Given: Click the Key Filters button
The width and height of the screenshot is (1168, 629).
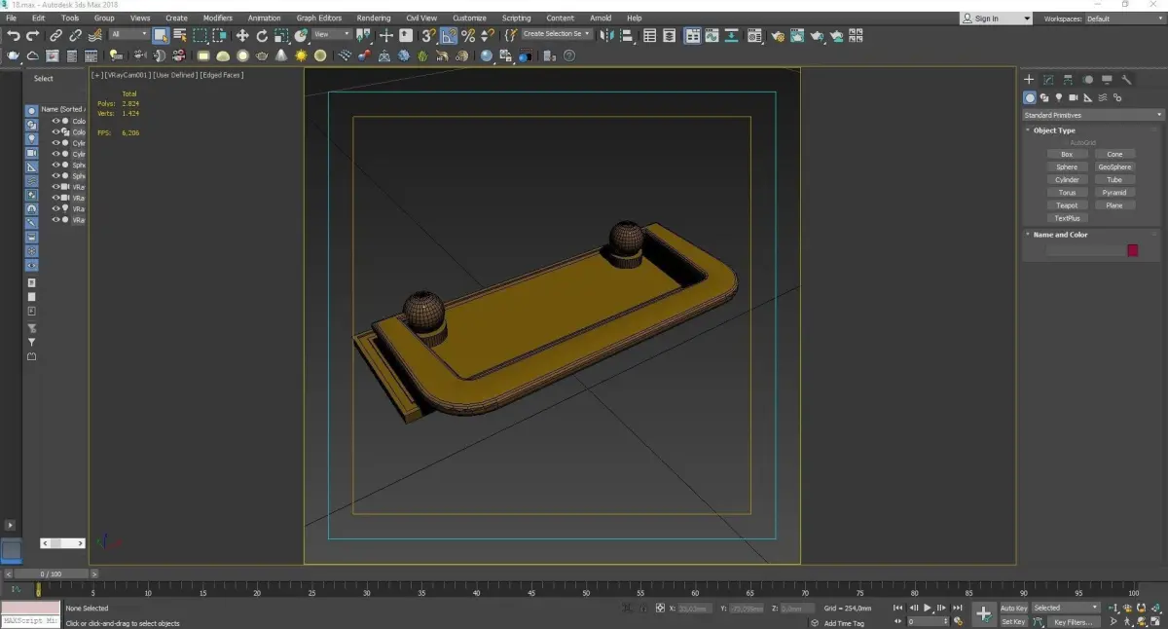Looking at the screenshot, I should coord(1073,621).
